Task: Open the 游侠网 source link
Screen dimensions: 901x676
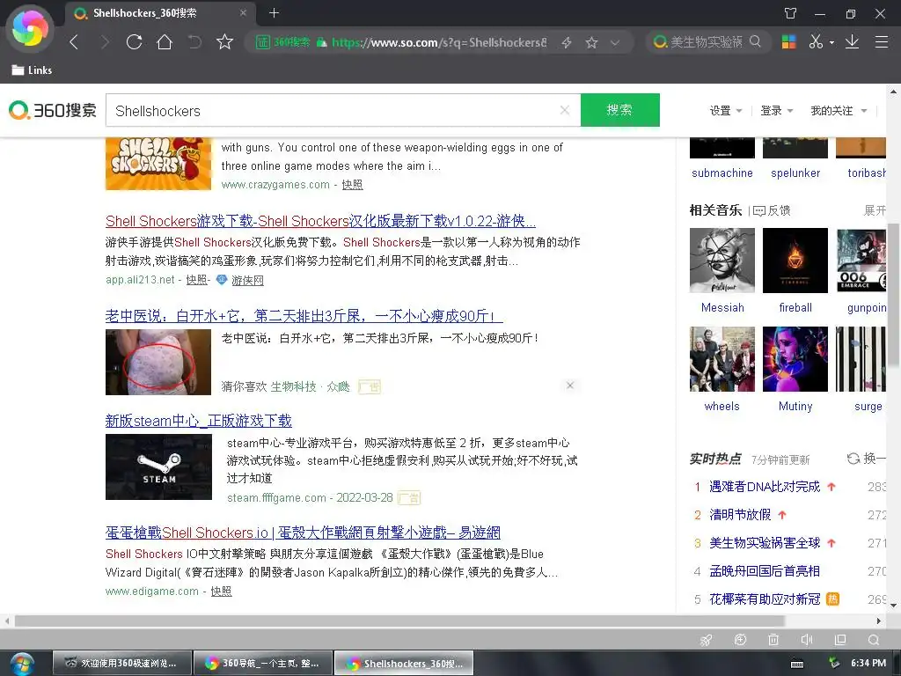Action: pos(247,280)
